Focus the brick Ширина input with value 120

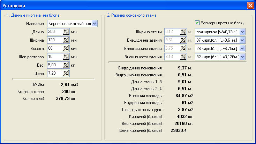point(55,40)
